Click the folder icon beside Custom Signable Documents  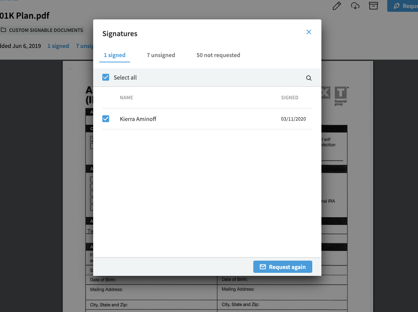[3, 30]
